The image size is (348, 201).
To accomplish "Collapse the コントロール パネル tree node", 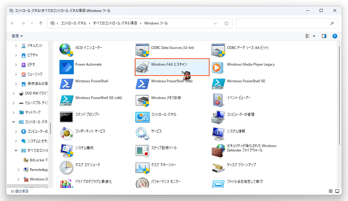I will pos(13,122).
